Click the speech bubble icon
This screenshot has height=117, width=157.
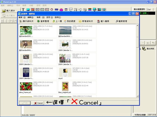71,10
